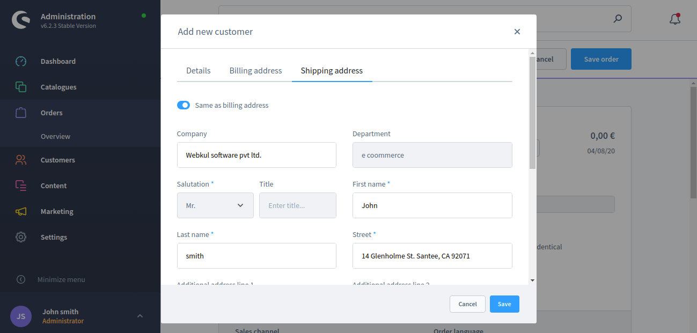
Task: Switch to the Details tab
Action: [x=199, y=71]
